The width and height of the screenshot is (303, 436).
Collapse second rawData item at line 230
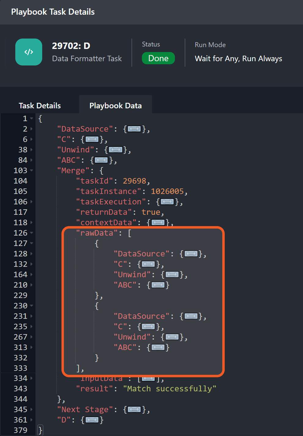point(31,306)
